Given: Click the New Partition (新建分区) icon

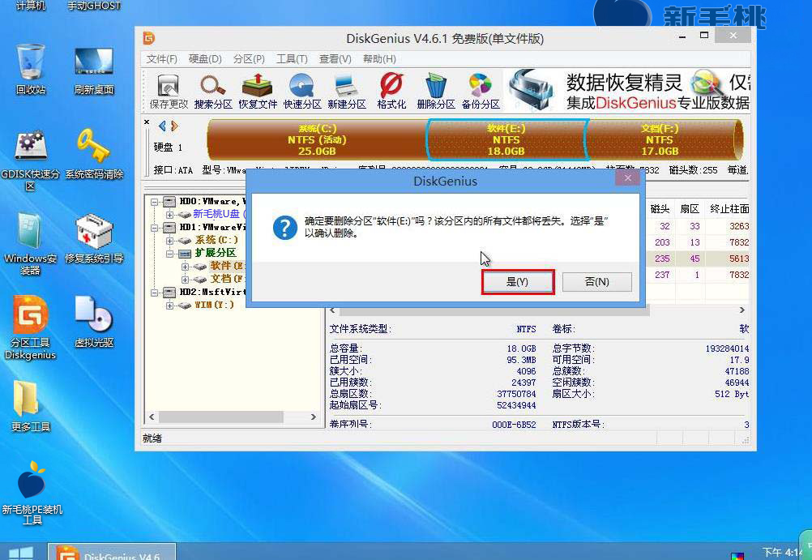Looking at the screenshot, I should pyautogui.click(x=347, y=91).
